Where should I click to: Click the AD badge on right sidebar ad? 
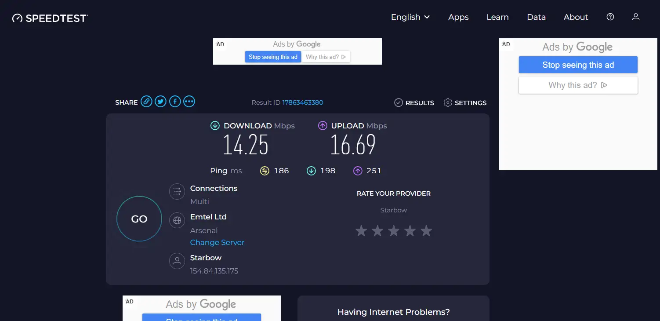[x=506, y=44]
